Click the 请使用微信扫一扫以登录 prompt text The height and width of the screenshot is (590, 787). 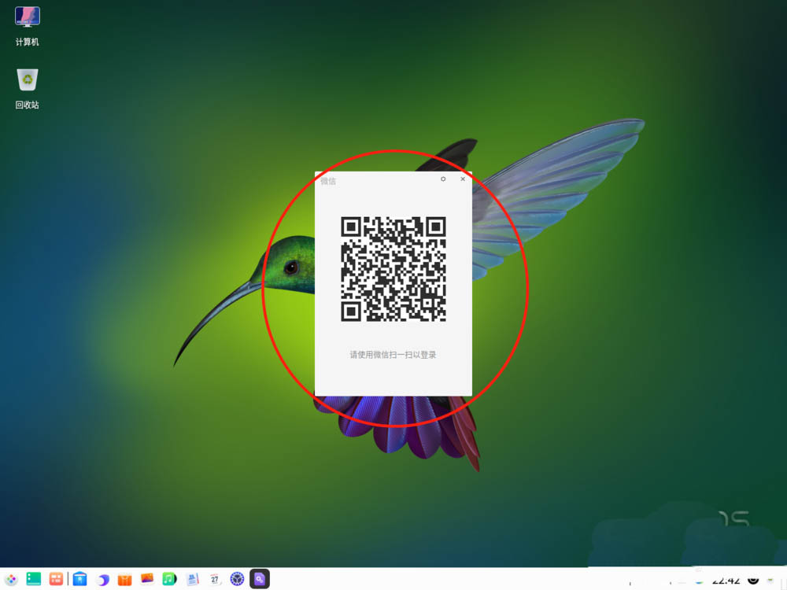tap(393, 355)
